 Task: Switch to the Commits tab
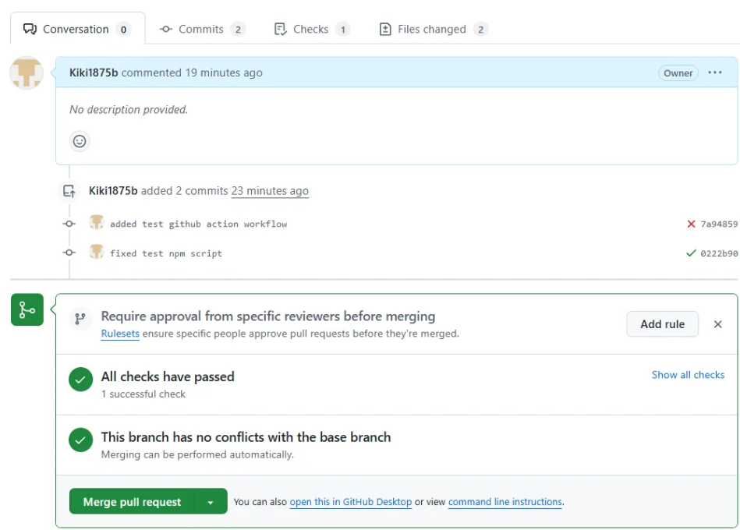pos(202,29)
